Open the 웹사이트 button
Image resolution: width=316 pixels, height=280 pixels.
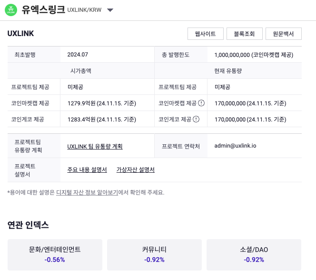pyautogui.click(x=206, y=34)
